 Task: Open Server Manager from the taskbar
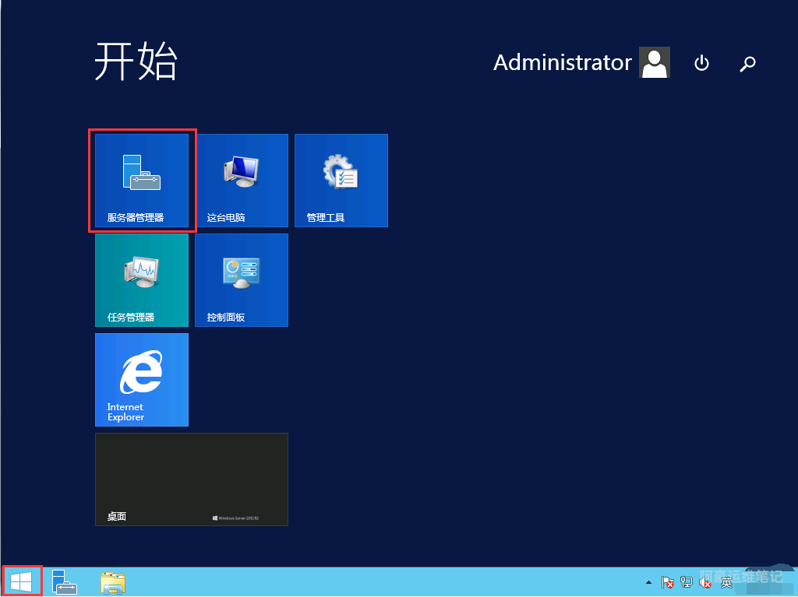click(64, 581)
